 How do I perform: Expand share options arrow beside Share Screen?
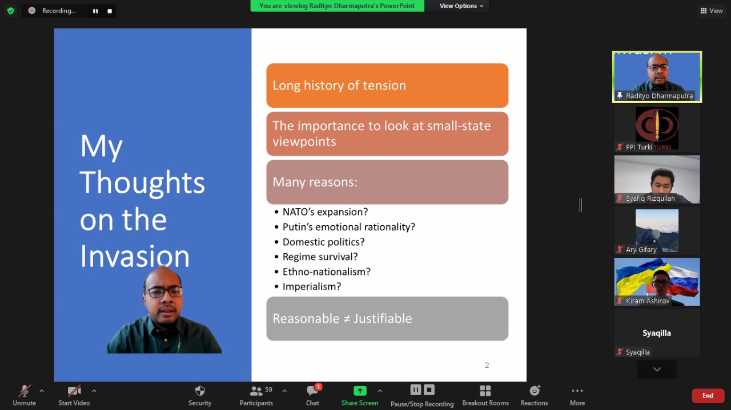[380, 391]
